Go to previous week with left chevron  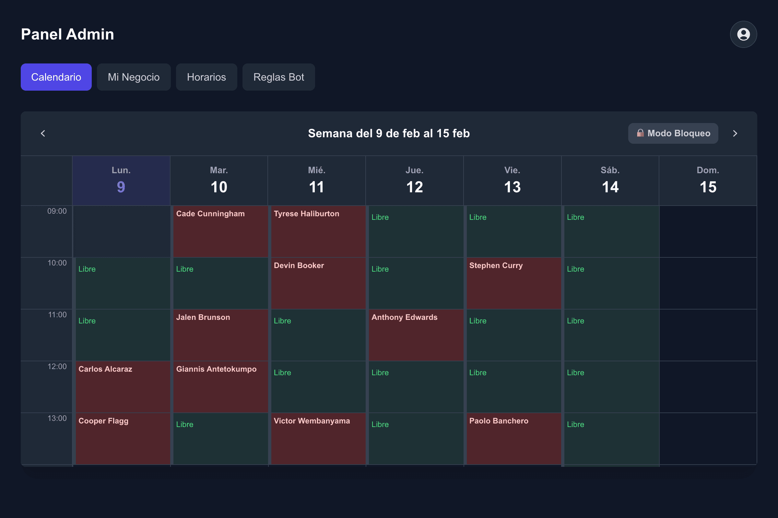tap(43, 133)
